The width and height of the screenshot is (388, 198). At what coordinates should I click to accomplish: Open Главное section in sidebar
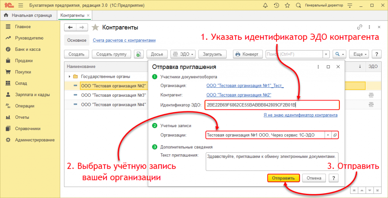click(x=23, y=27)
